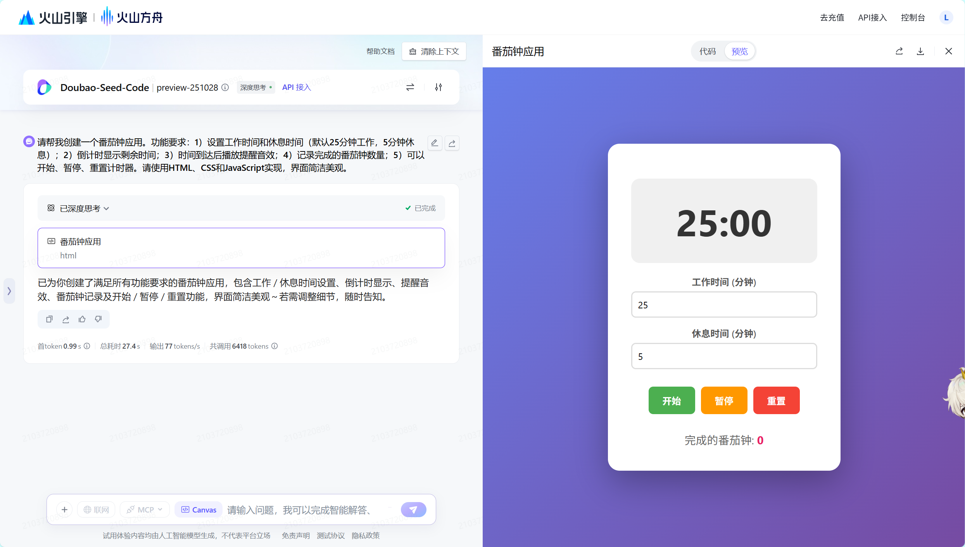This screenshot has width=965, height=547.
Task: Click the 清除上下文 button
Action: [x=434, y=52]
